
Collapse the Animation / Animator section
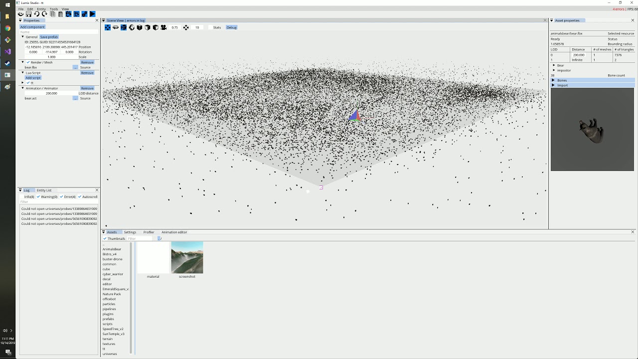[x=22, y=88]
